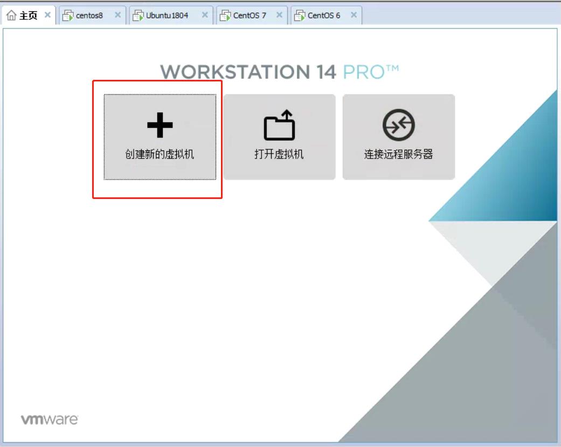Viewport: 561px width, 447px height.
Task: Close the centos8 tab
Action: click(x=117, y=15)
